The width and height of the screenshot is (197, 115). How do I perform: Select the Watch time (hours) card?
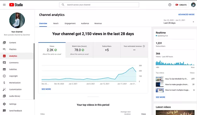coord(79,50)
